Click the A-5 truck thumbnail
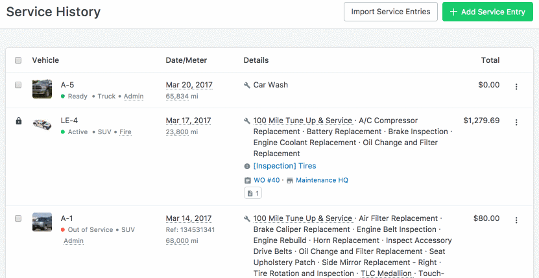Image resolution: width=539 pixels, height=278 pixels. pyautogui.click(x=42, y=89)
